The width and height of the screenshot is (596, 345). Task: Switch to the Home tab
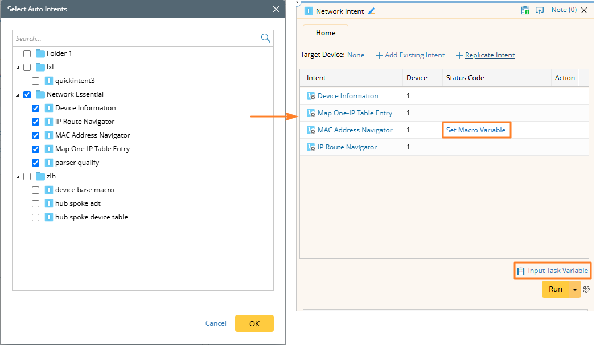326,33
